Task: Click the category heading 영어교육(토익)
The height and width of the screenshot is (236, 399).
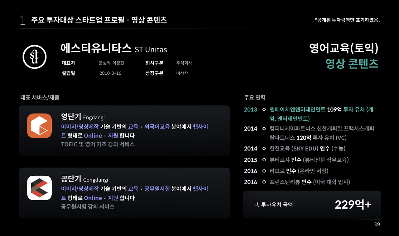Action: [x=344, y=48]
